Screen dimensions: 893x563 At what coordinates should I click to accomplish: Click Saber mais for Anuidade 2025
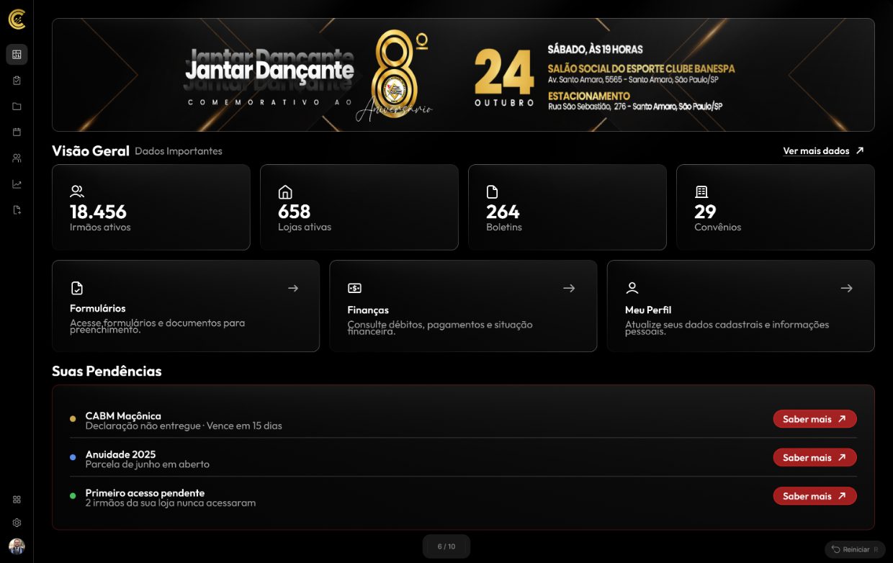pos(815,458)
